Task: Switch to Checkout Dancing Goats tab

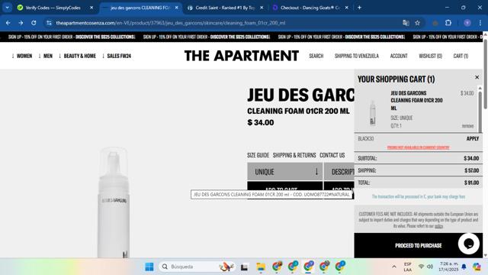Action: tap(310, 8)
